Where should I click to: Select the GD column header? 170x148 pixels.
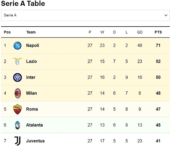[x=140, y=32]
